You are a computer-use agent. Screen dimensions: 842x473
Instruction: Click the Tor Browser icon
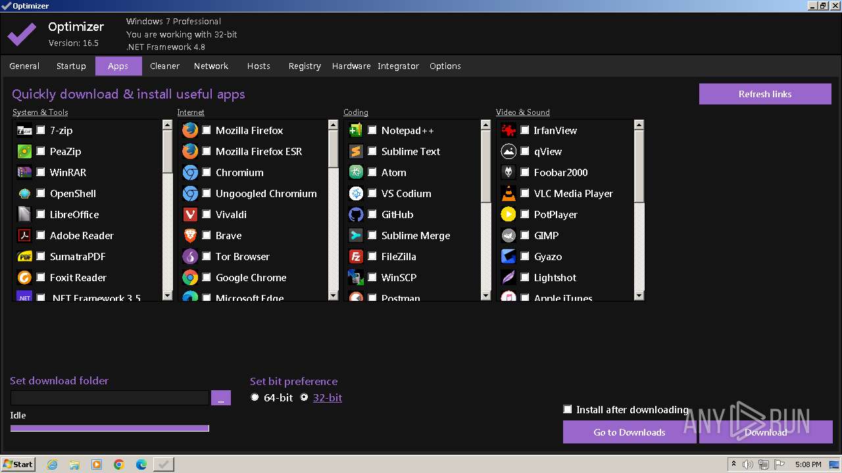point(190,256)
